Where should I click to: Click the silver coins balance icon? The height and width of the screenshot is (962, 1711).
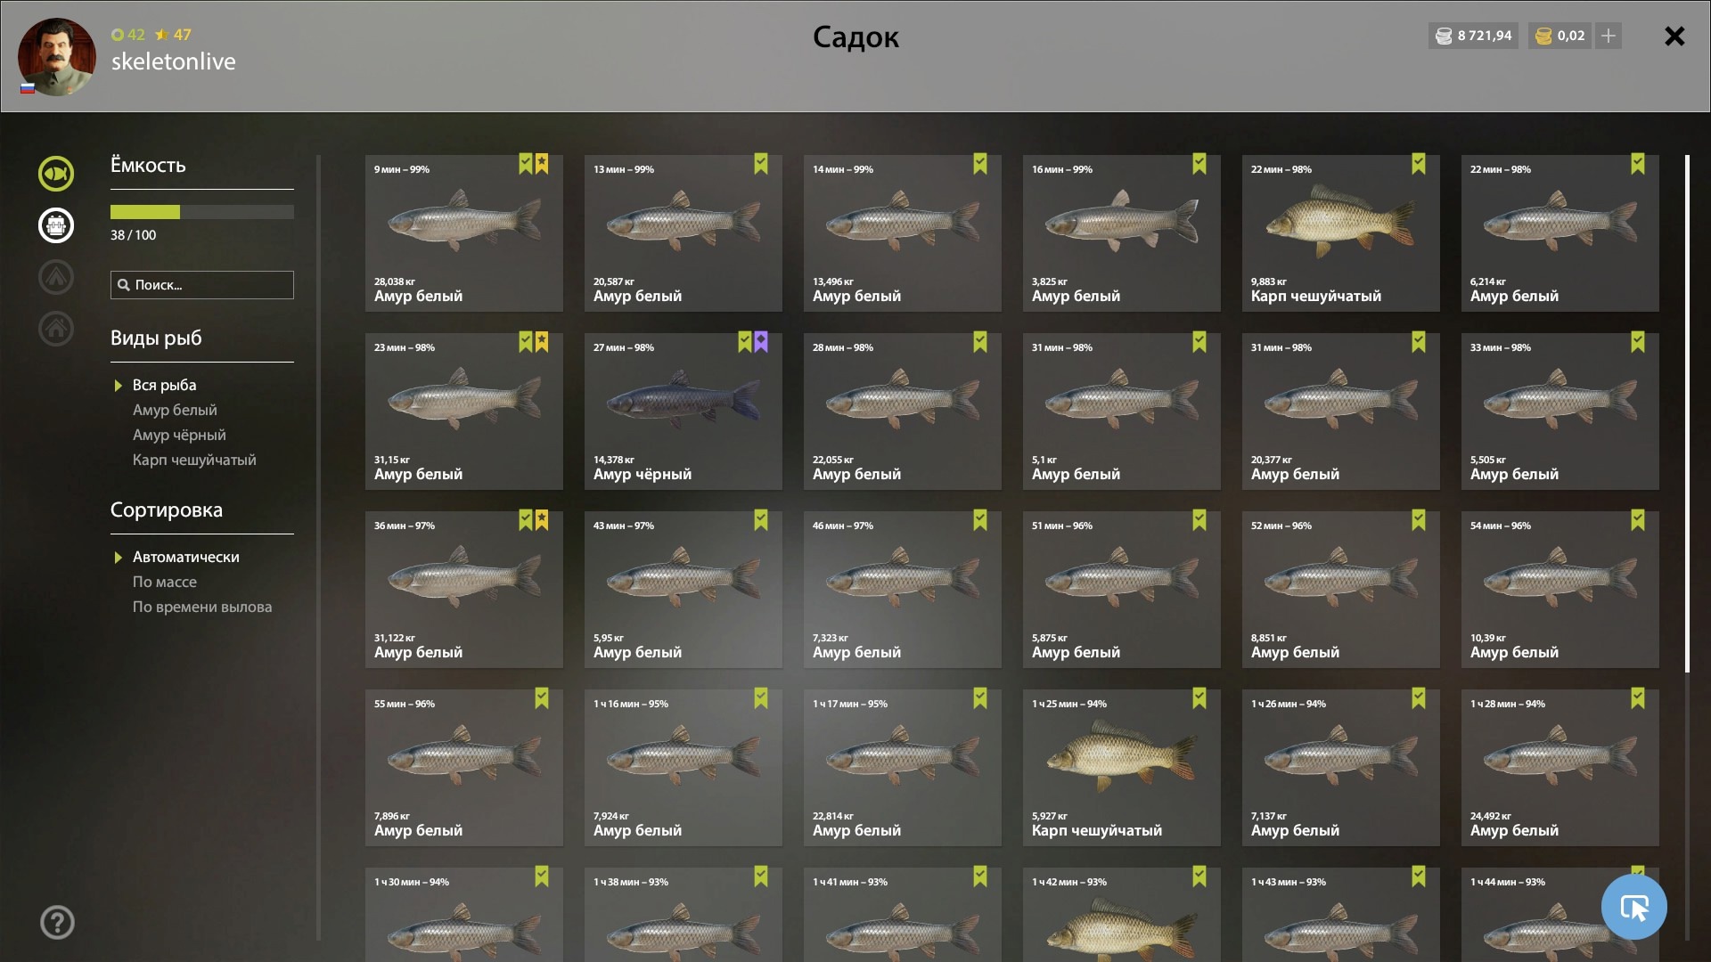pyautogui.click(x=1444, y=36)
